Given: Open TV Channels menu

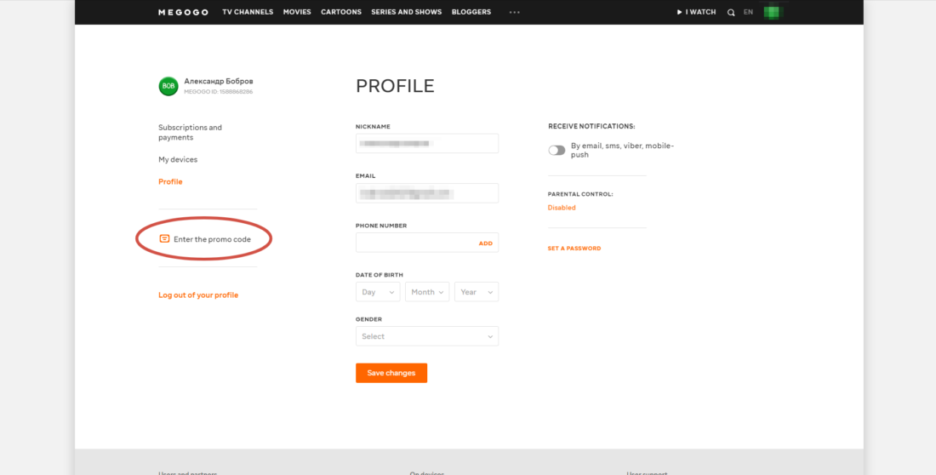Looking at the screenshot, I should pos(248,12).
